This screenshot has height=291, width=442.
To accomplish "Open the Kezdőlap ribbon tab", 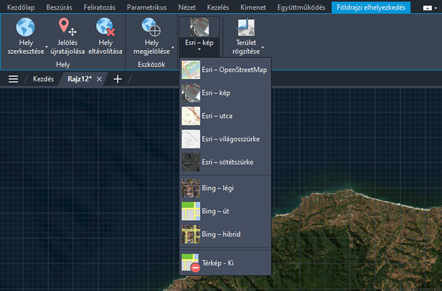I will (x=20, y=8).
